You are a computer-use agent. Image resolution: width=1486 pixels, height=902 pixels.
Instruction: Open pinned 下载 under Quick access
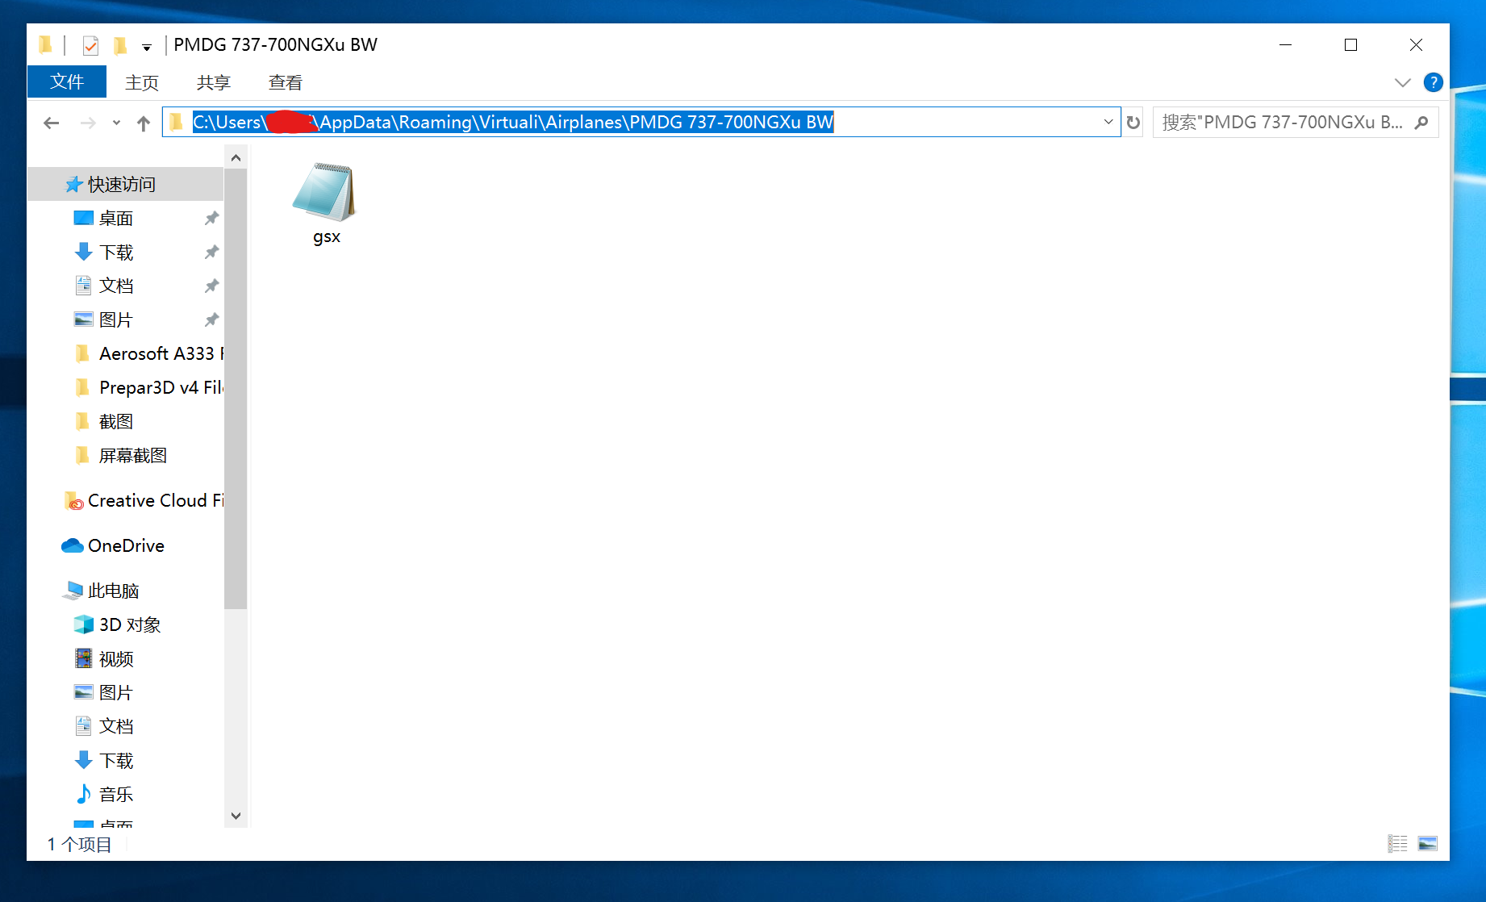tap(116, 253)
